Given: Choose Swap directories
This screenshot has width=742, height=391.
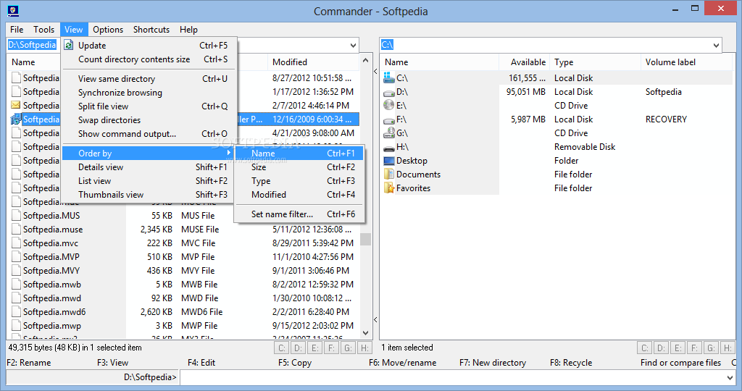Looking at the screenshot, I should 148,120.
